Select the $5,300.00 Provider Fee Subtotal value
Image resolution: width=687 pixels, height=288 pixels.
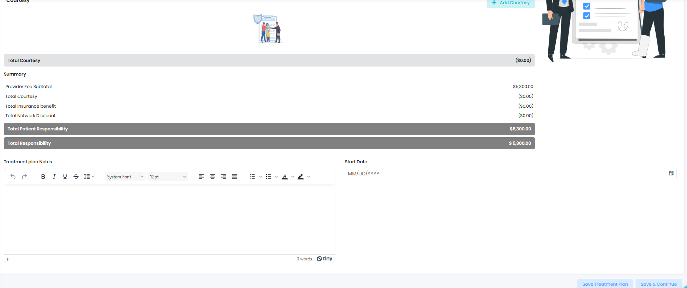(523, 87)
